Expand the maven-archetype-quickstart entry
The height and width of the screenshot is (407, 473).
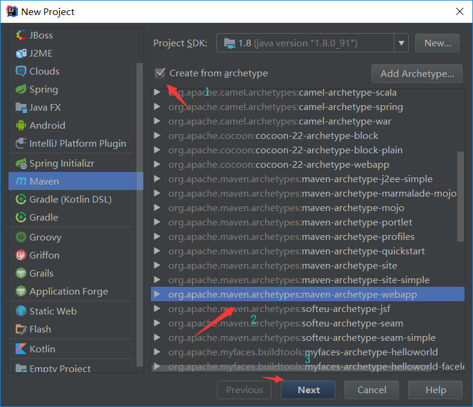157,251
